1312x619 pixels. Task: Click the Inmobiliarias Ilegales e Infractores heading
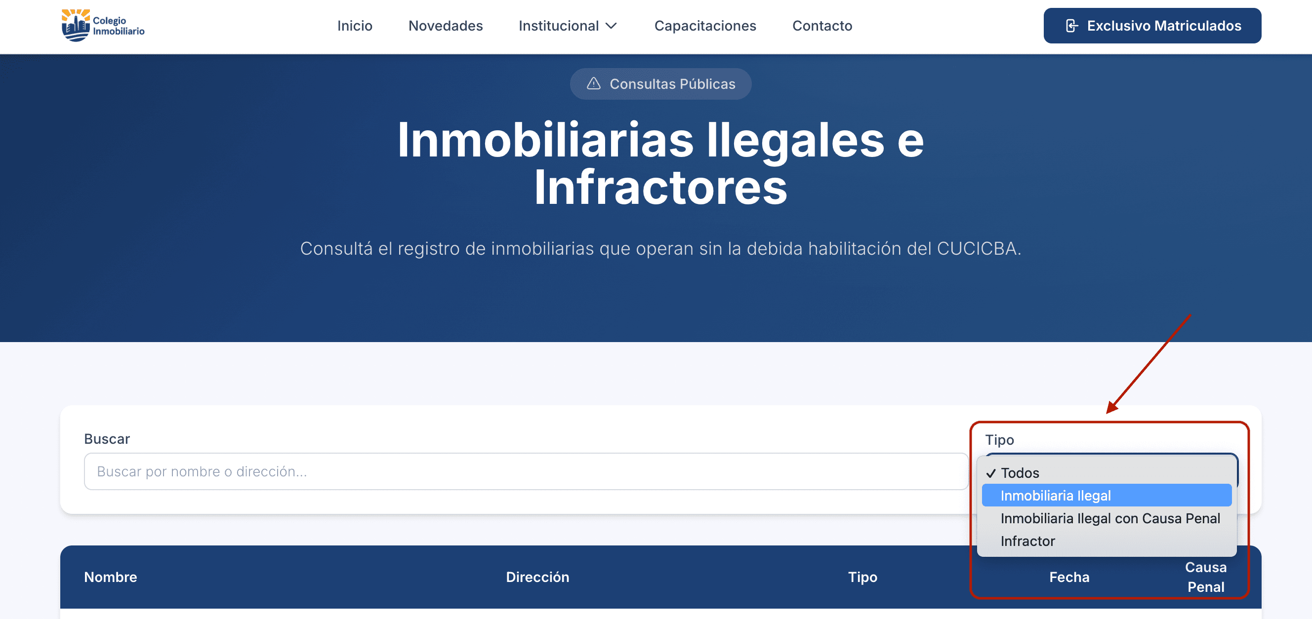[x=660, y=163]
